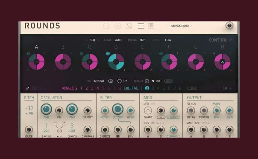Click the infinity loop icon

point(158,81)
